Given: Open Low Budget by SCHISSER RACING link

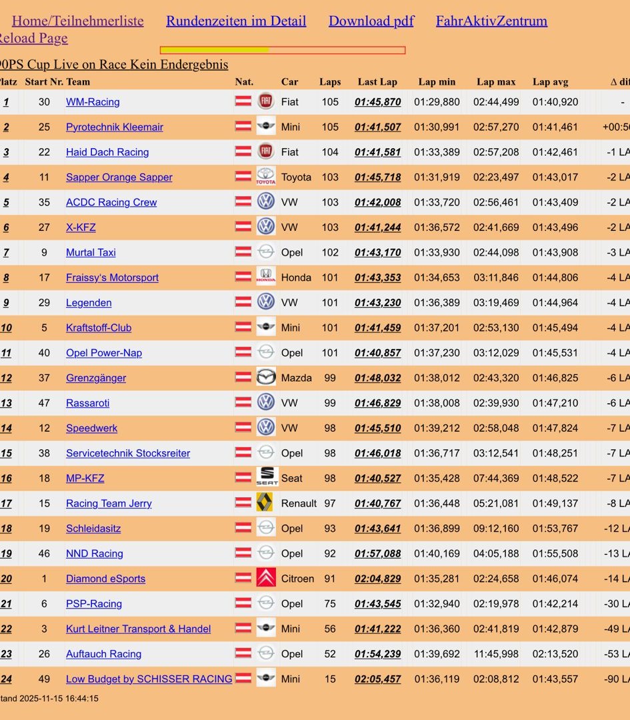Looking at the screenshot, I should tap(149, 679).
